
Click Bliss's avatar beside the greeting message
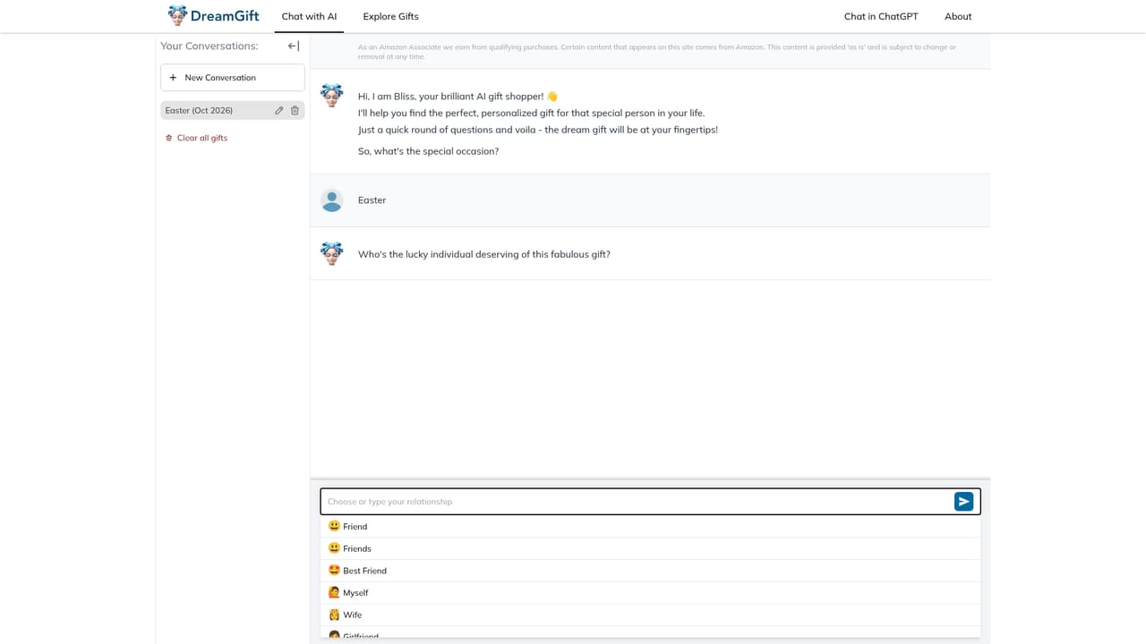point(332,96)
